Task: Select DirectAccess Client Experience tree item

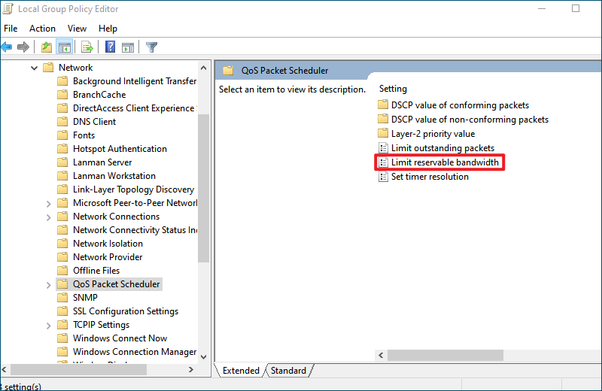Action: [x=135, y=108]
